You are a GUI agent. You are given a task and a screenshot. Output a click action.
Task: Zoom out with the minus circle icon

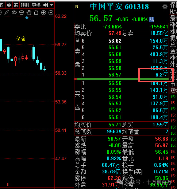tap(51, 12)
